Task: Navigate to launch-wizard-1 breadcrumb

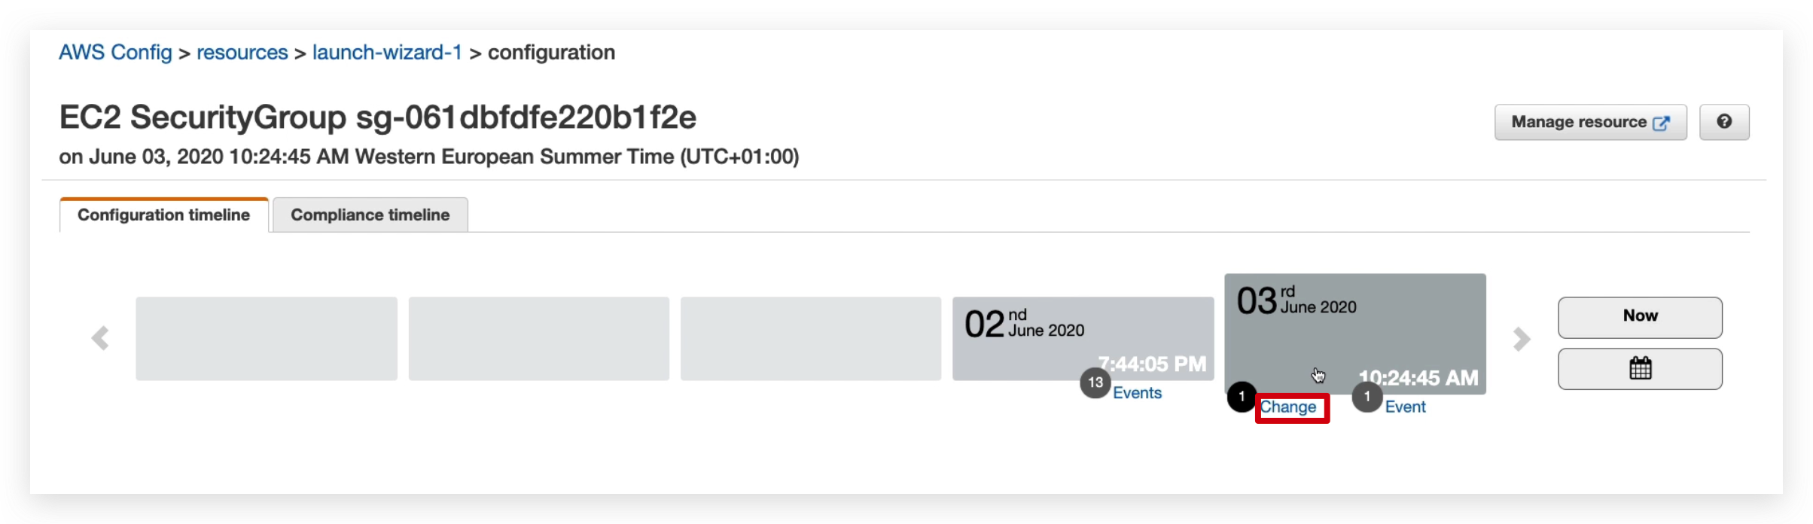Action: [x=387, y=53]
